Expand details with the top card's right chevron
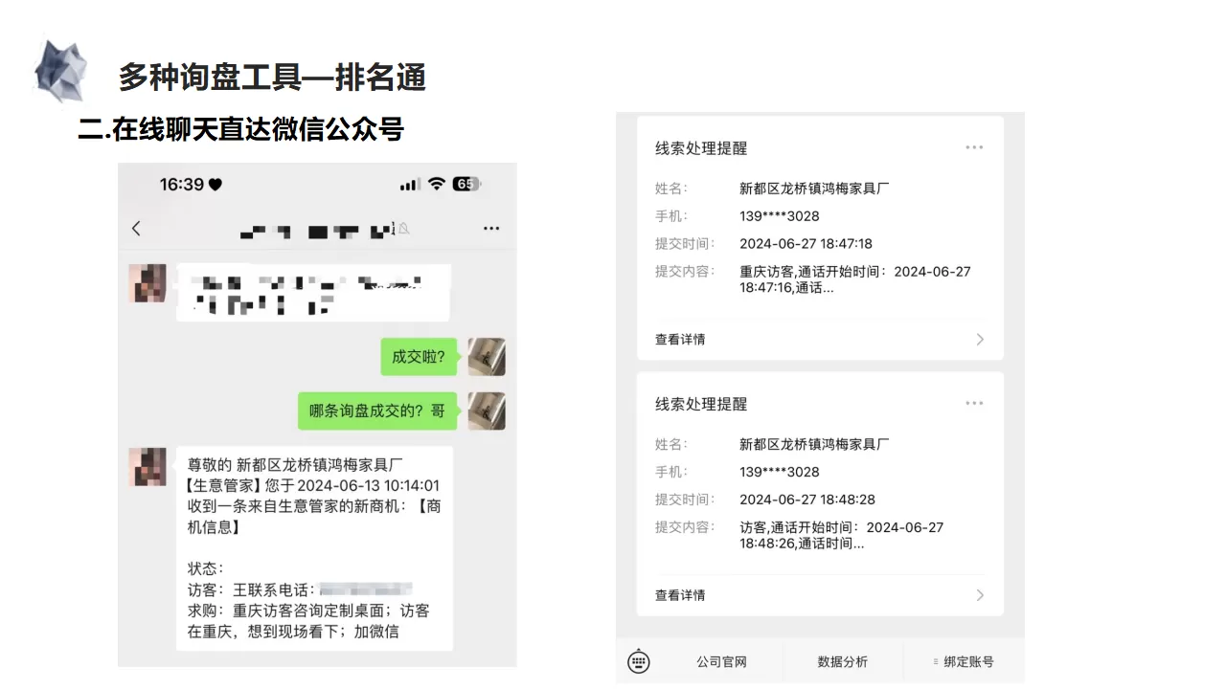Screen dimensions: 1226x689 [x=979, y=339]
